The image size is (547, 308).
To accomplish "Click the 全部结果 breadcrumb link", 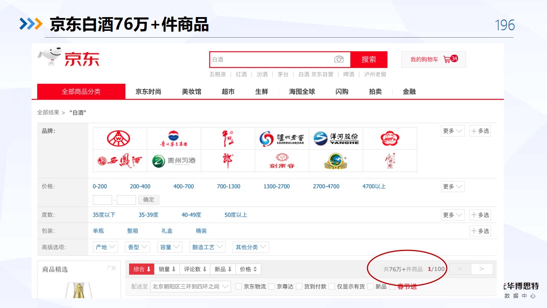I will coord(48,113).
